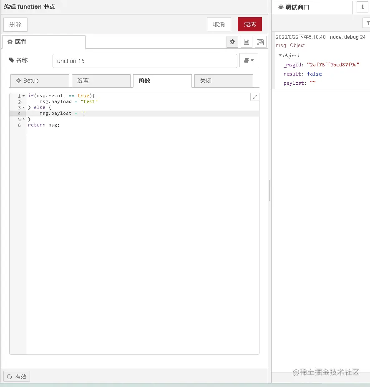Click the sidebar separator drag handle

tap(269, 190)
